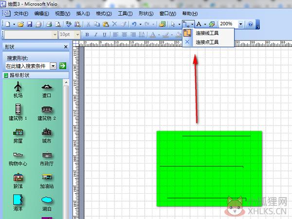Screen dimensions: 292x219
Task: Click the Font Color A swatch
Action: 153,35
